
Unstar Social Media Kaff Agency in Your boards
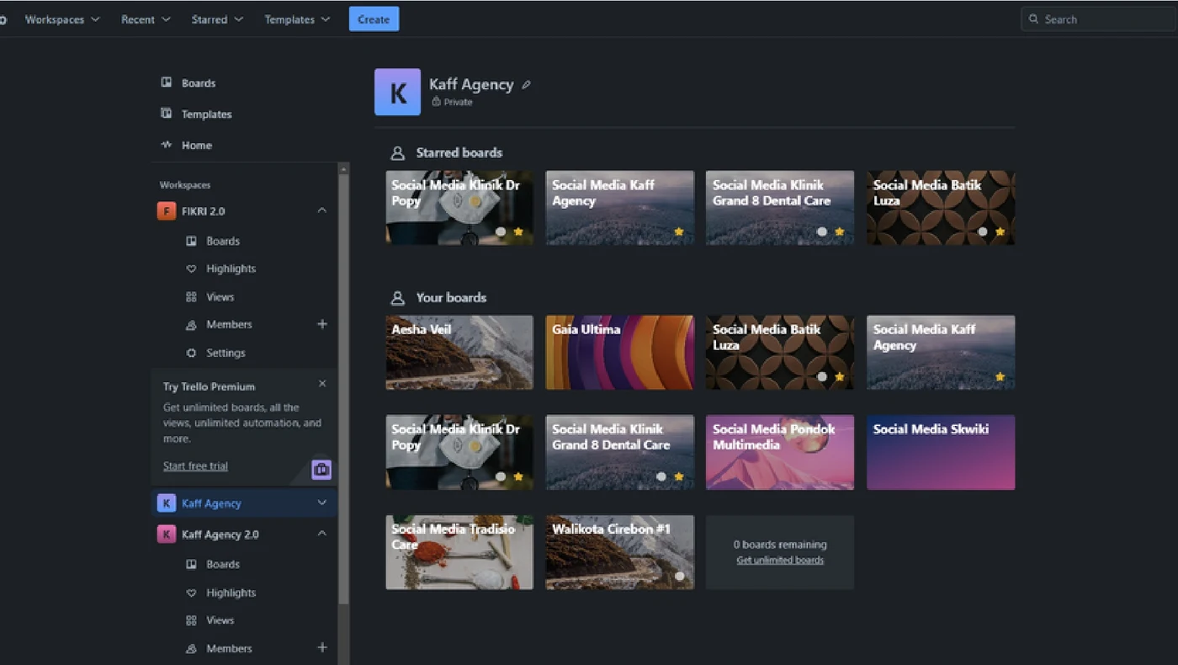coord(1000,376)
